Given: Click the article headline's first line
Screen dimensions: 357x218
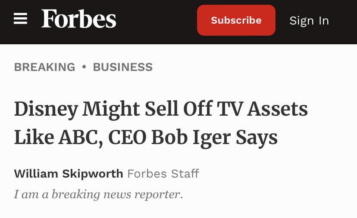Looking at the screenshot, I should point(161,109).
